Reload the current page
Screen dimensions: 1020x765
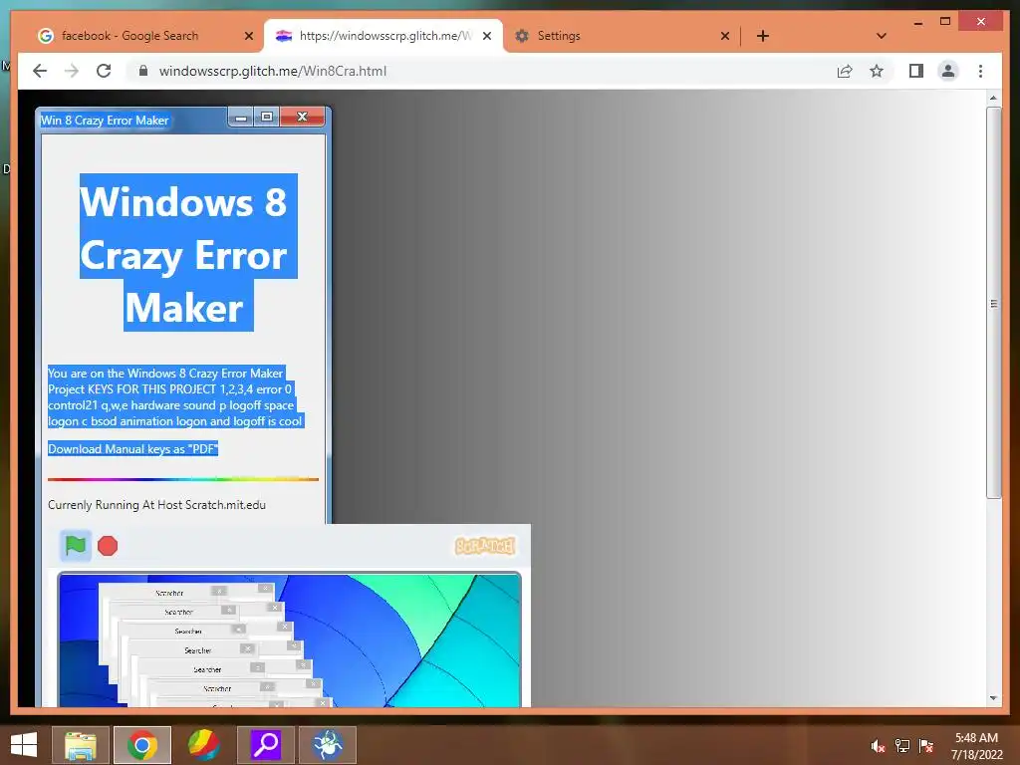point(104,71)
